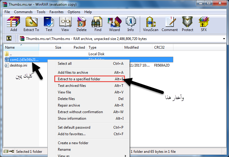This screenshot has width=229, height=157.
Task: Click the RAR archive icon in address bar
Action: click(x=22, y=39)
